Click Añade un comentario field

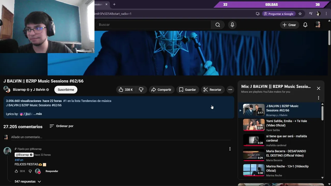click(x=121, y=137)
